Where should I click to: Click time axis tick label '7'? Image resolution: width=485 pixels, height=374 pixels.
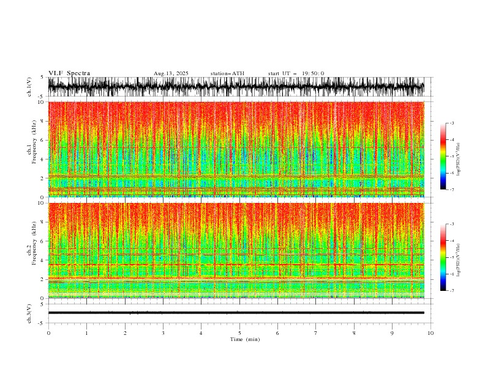tap(316, 333)
